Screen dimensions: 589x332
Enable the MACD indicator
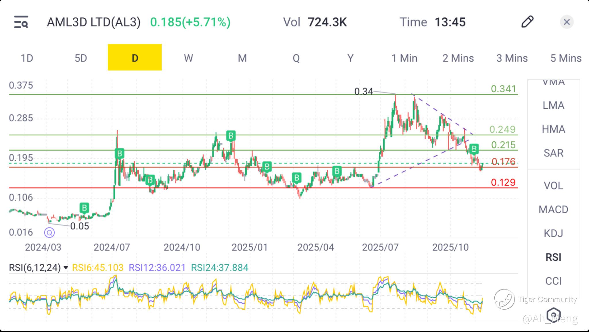pyautogui.click(x=553, y=209)
